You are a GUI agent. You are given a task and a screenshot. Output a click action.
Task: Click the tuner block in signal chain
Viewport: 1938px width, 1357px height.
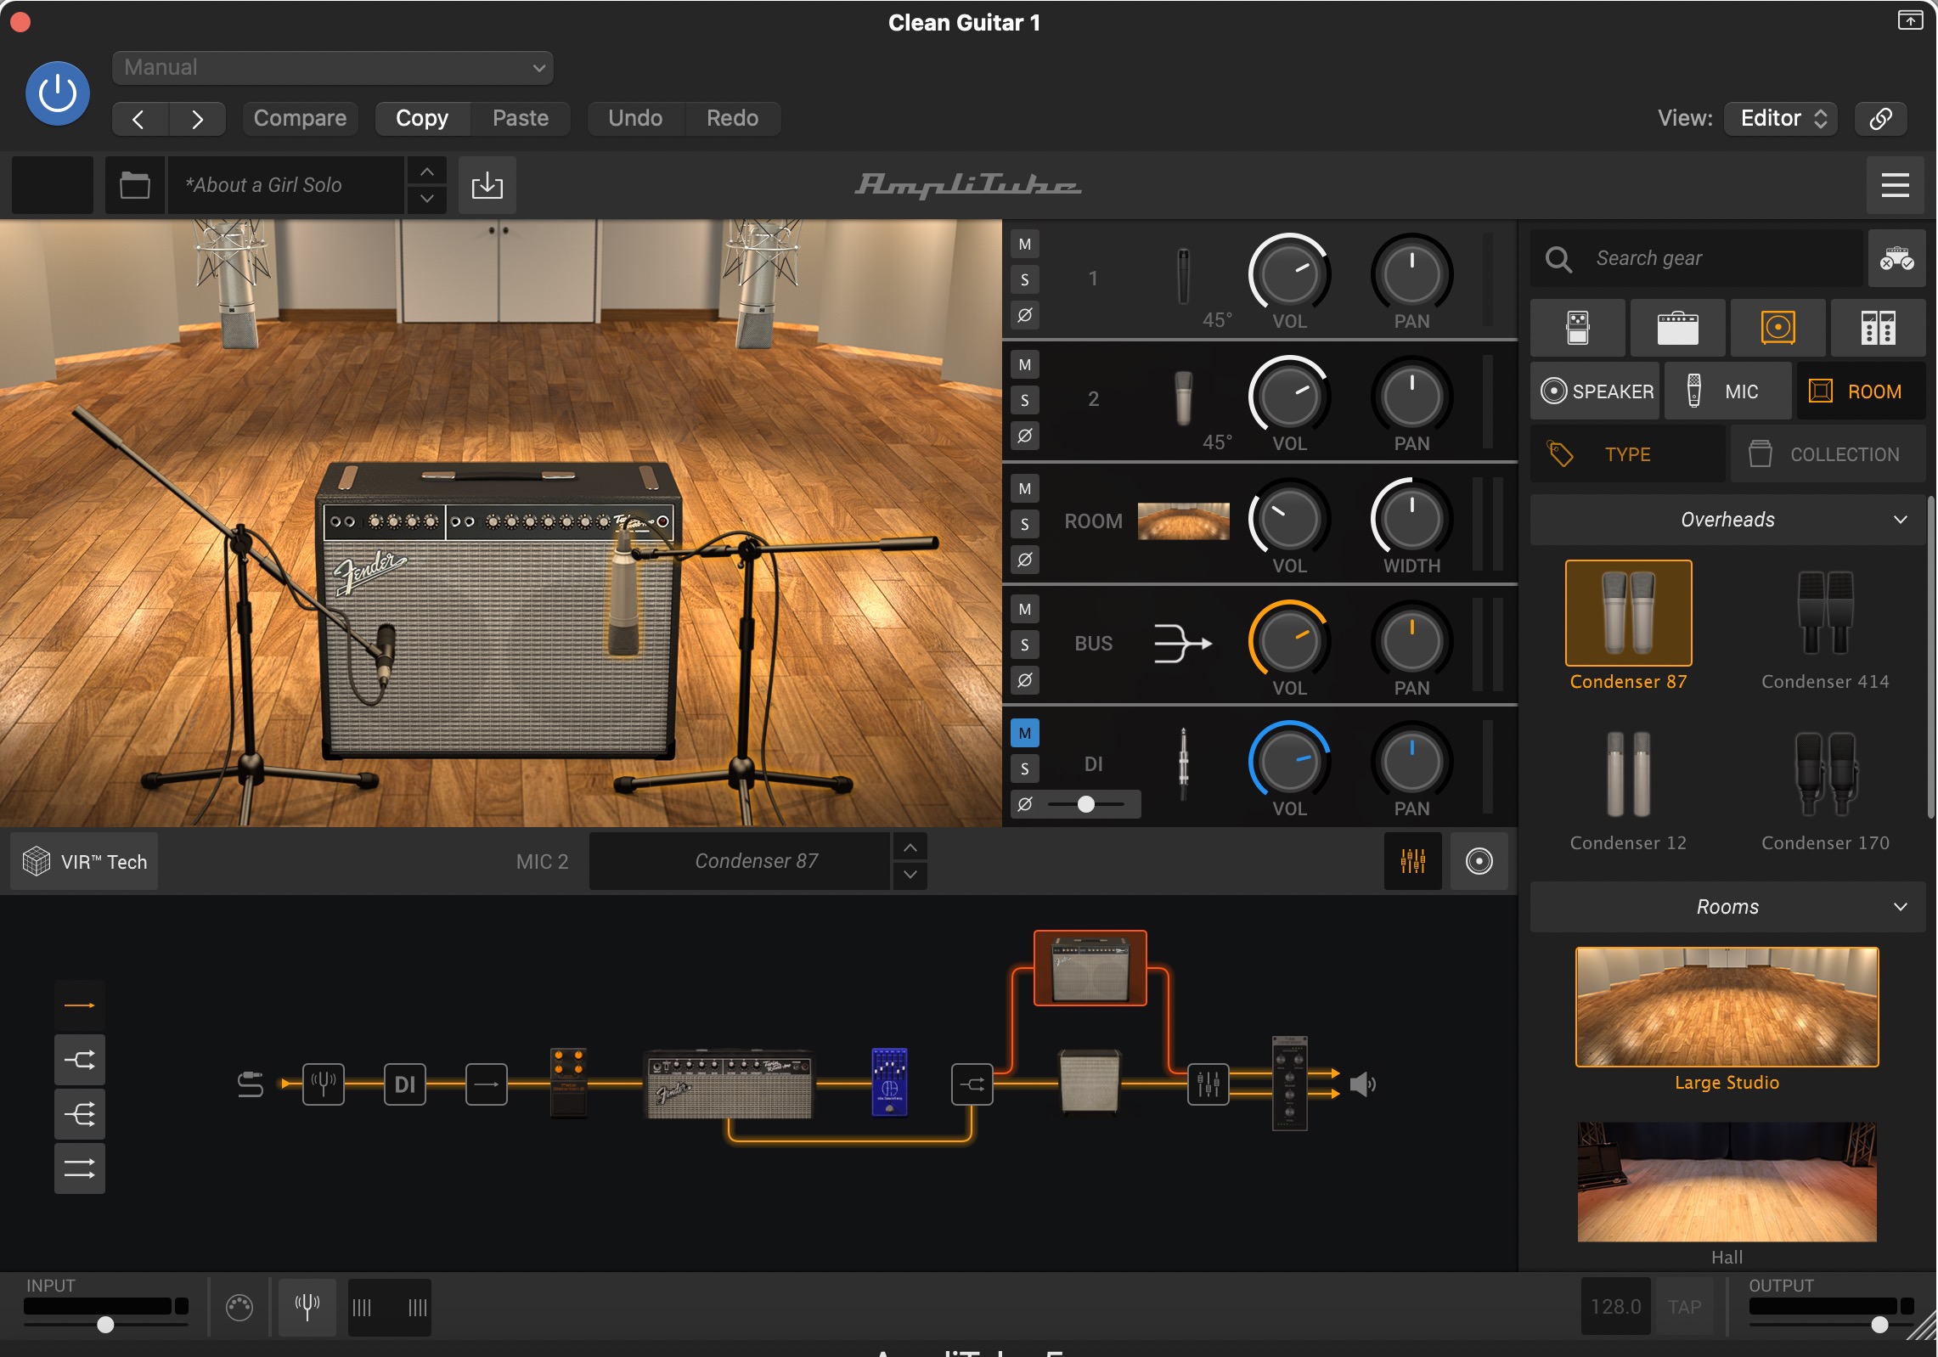click(324, 1084)
